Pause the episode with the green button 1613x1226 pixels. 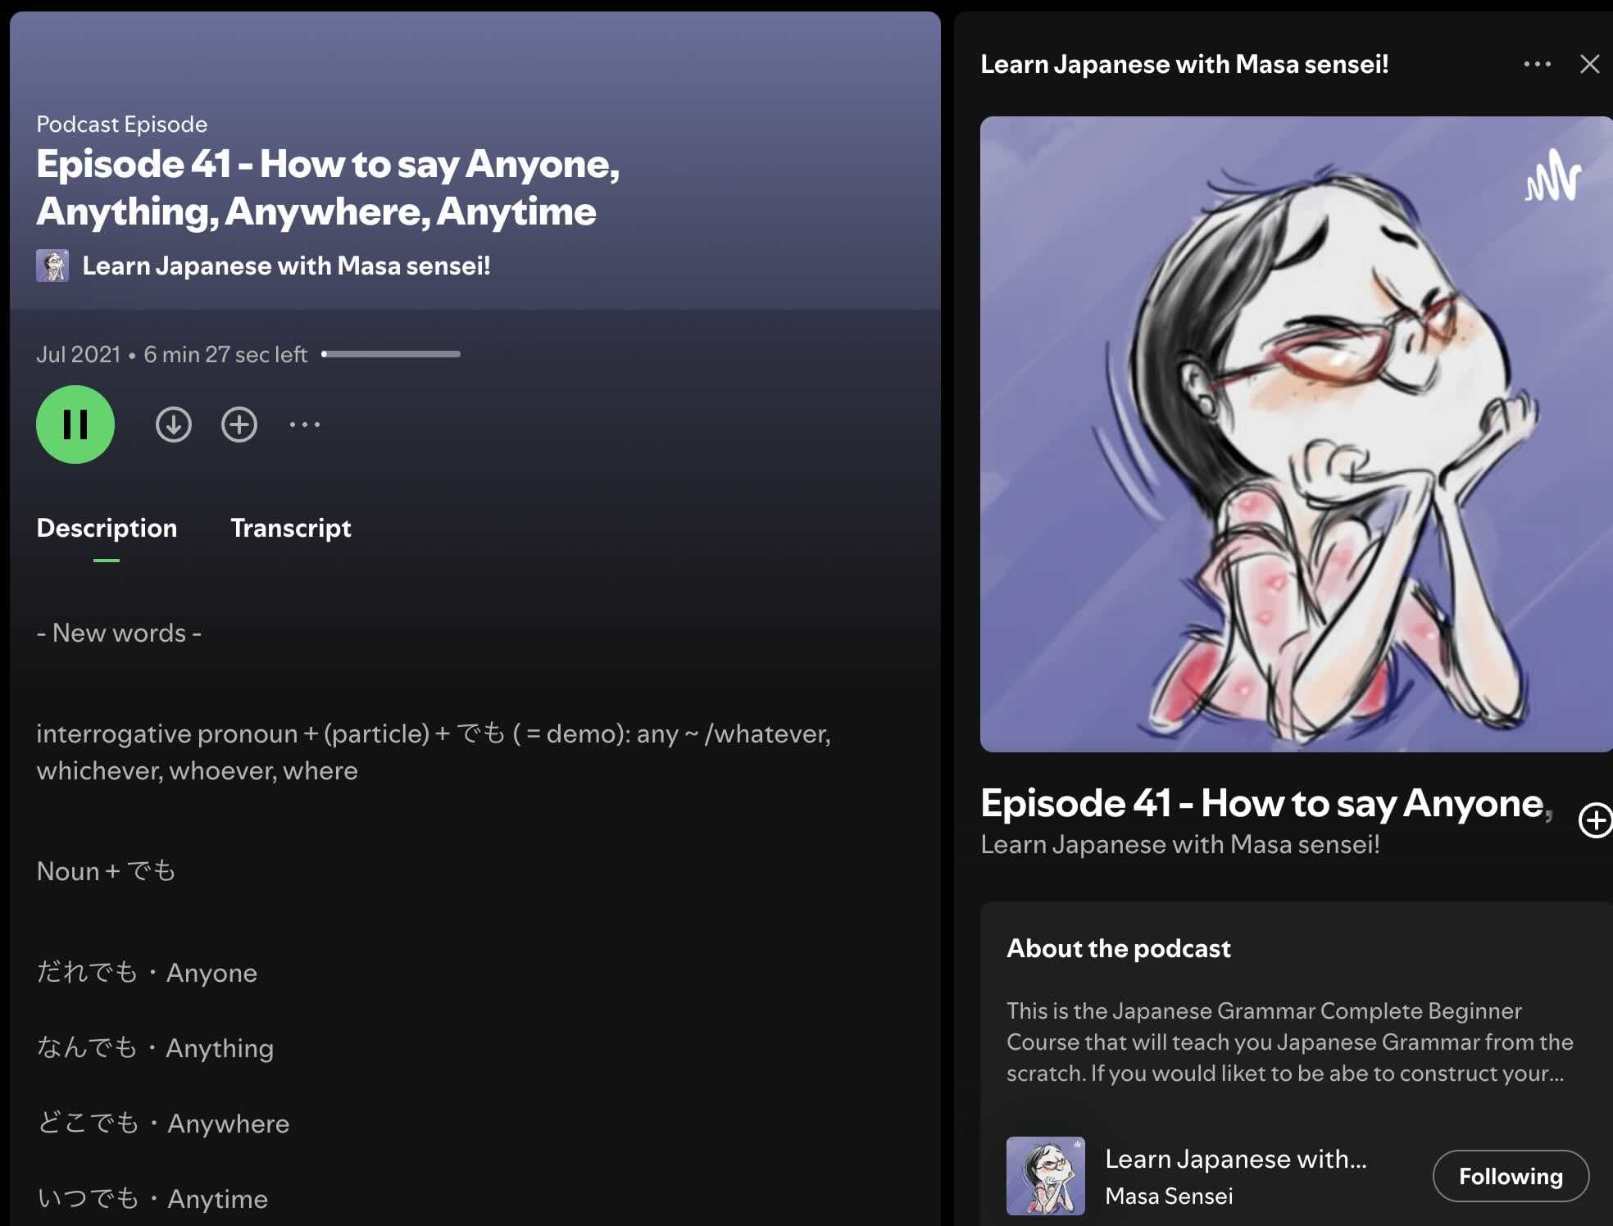(75, 425)
